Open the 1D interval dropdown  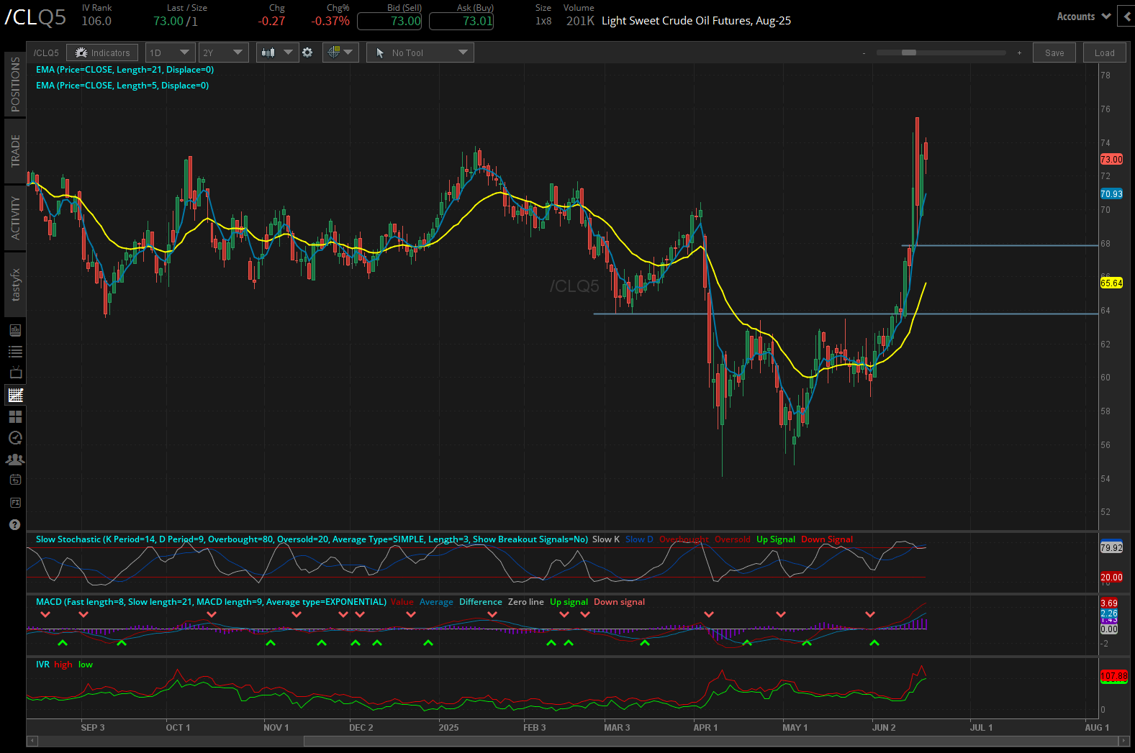(x=170, y=53)
